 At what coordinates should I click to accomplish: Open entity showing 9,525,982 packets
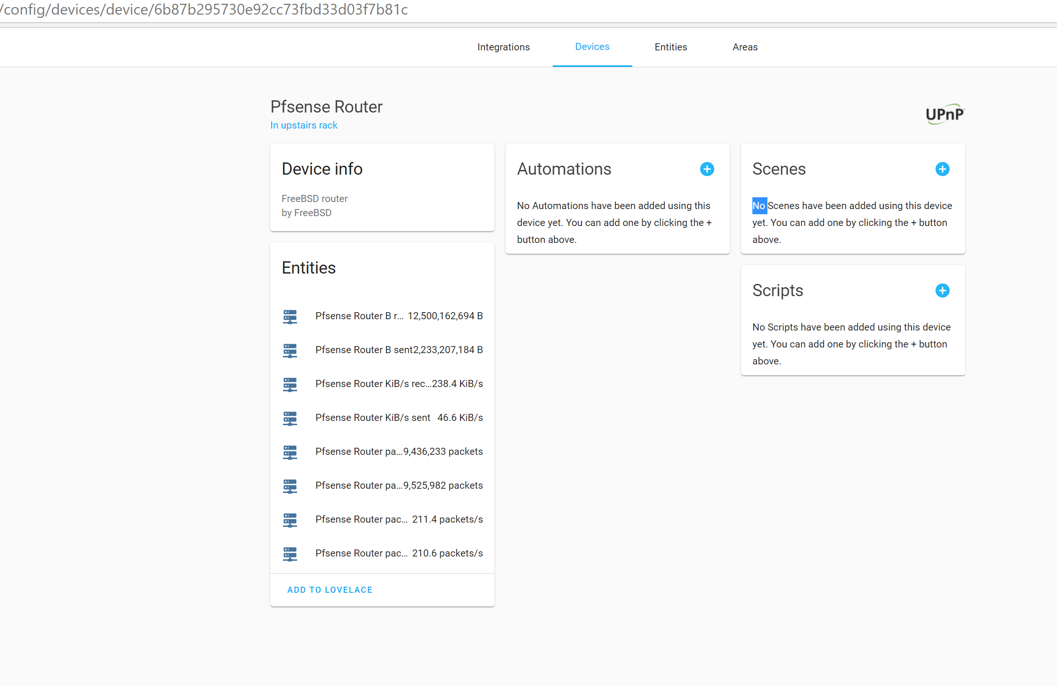click(382, 485)
